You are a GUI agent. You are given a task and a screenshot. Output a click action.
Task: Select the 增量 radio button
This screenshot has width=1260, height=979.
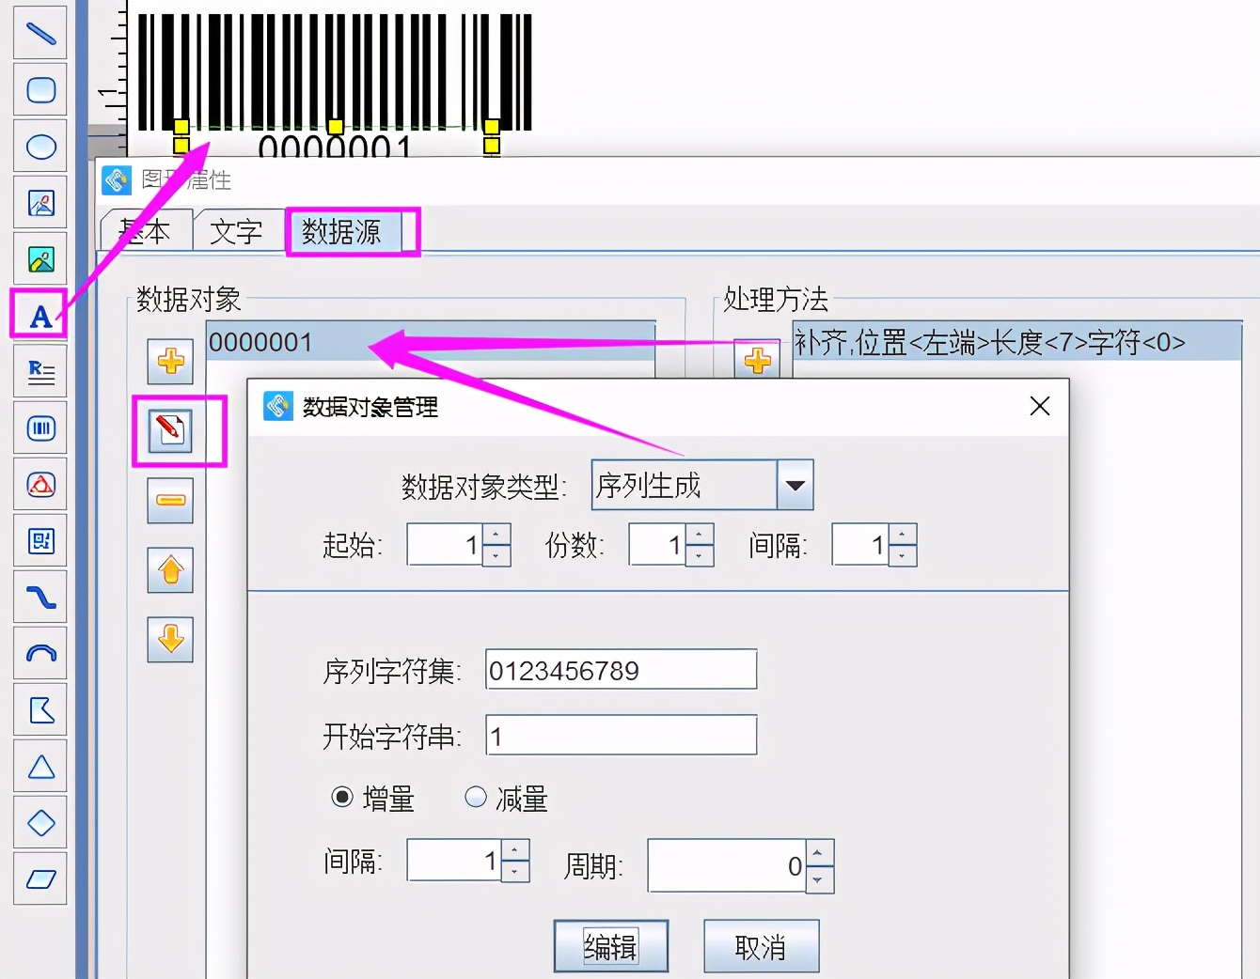pos(342,798)
